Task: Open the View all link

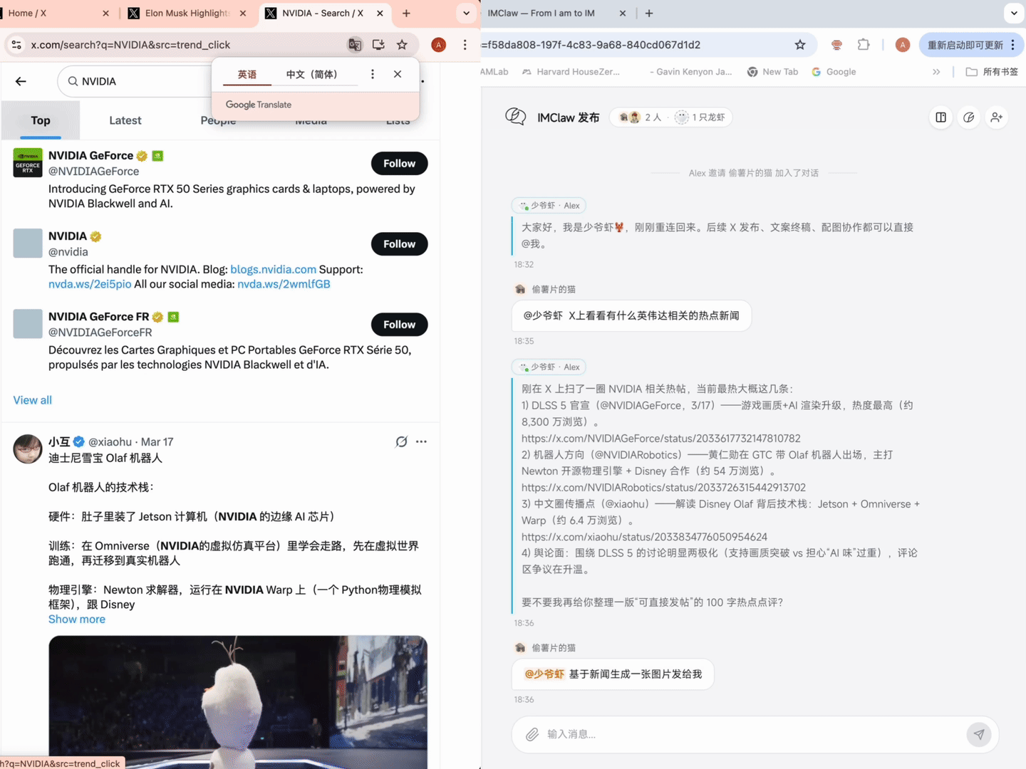Action: [32, 399]
